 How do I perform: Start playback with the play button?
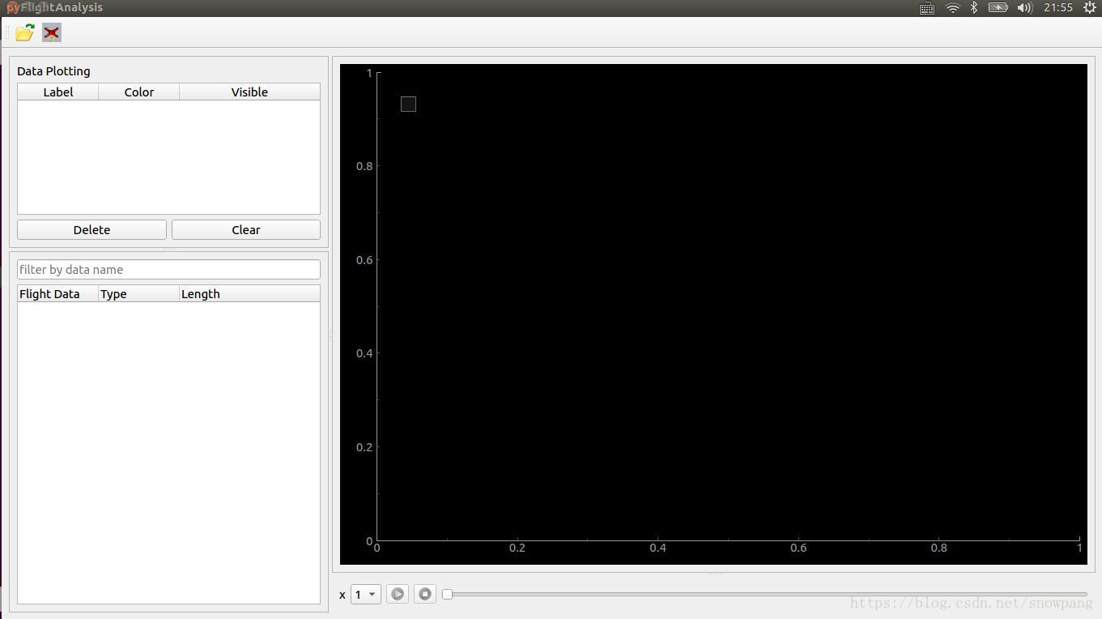point(398,594)
